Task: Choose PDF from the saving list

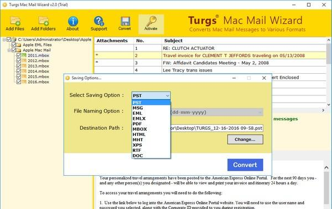Action: pyautogui.click(x=151, y=124)
